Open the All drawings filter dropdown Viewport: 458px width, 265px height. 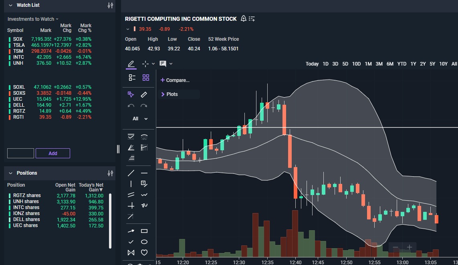click(x=140, y=119)
